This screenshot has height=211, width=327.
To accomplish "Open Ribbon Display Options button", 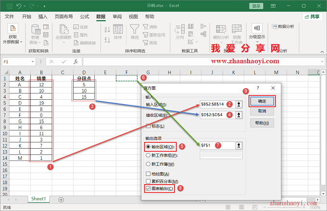I will (x=273, y=6).
